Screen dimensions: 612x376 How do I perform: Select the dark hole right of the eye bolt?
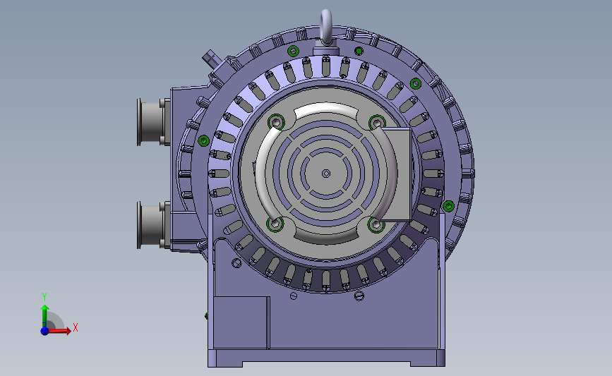click(x=359, y=51)
